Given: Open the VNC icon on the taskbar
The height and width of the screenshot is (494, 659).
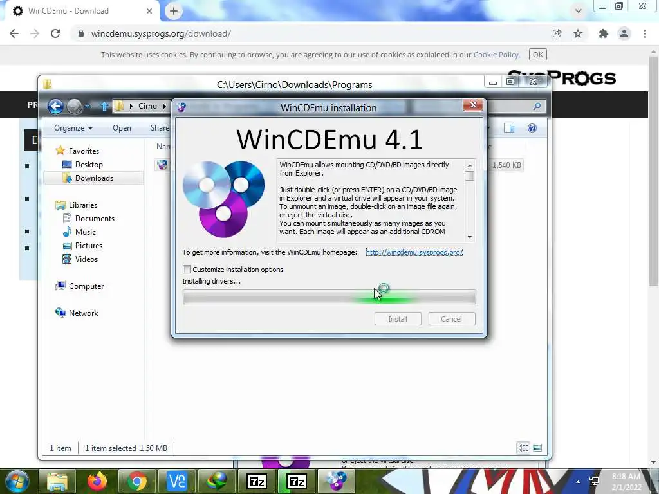Looking at the screenshot, I should (177, 481).
